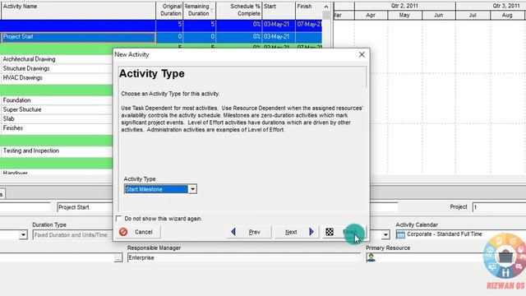Image resolution: width=526 pixels, height=296 pixels.
Task: Click the Qtr 2, 2011 timescale header
Action: pyautogui.click(x=404, y=6)
